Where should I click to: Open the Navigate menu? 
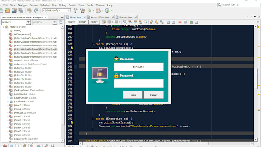(23, 5)
